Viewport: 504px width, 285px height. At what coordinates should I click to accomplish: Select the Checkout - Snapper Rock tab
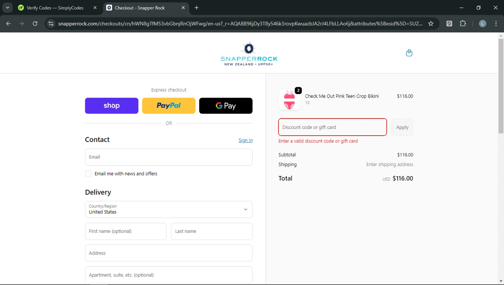click(140, 8)
